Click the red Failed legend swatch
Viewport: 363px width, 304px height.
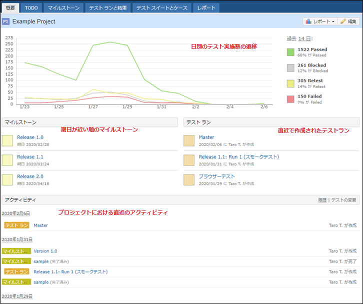(x=290, y=99)
